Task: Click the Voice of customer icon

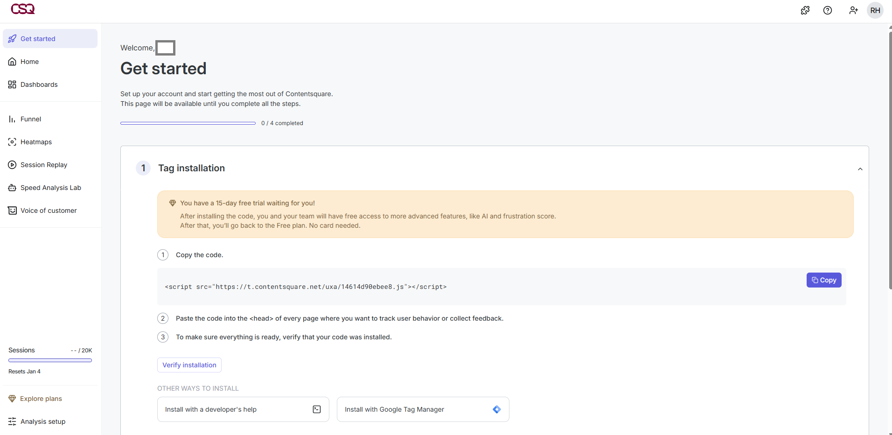Action: pos(12,210)
